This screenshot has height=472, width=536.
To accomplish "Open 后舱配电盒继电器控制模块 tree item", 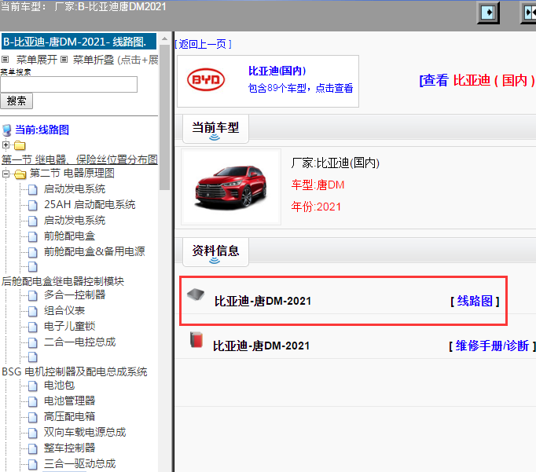I will pos(63,281).
